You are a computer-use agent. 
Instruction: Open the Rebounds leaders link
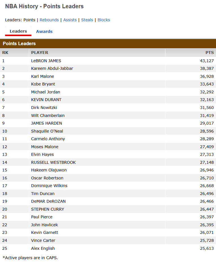[x=49, y=20]
